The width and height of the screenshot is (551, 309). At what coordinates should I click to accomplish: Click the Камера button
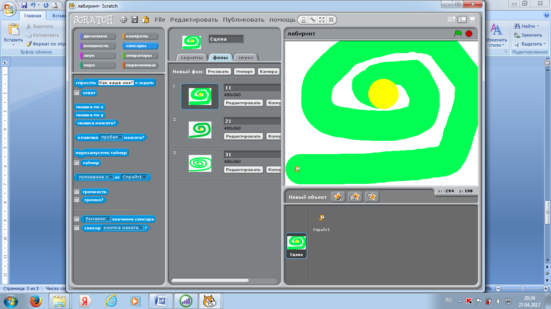point(269,71)
